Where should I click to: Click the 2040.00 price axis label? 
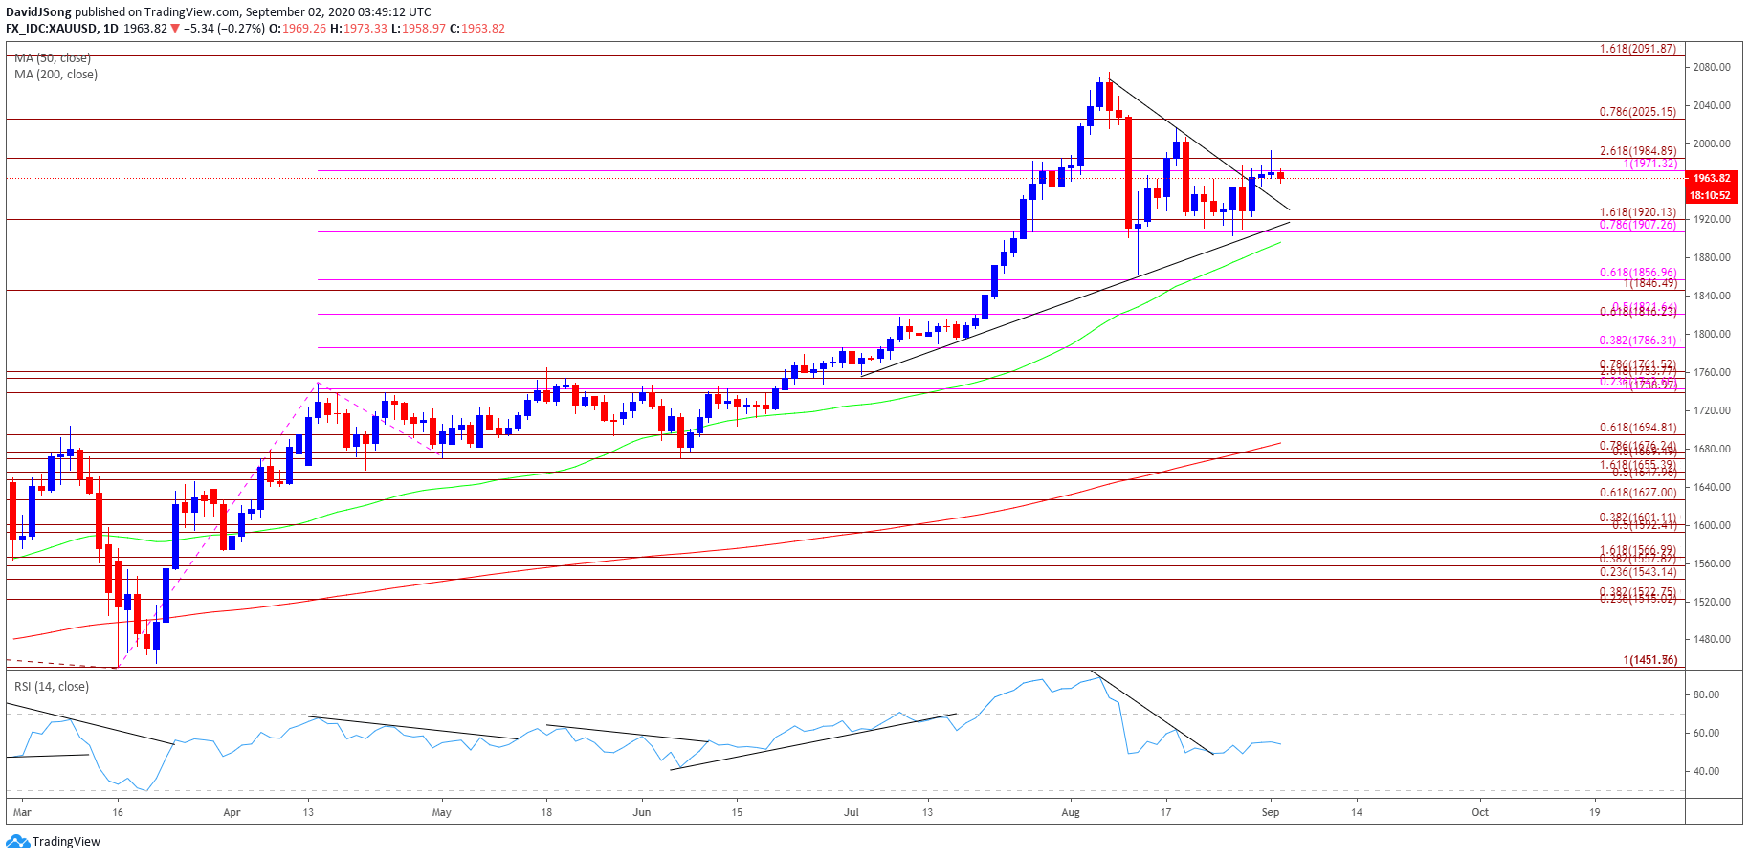[1712, 106]
